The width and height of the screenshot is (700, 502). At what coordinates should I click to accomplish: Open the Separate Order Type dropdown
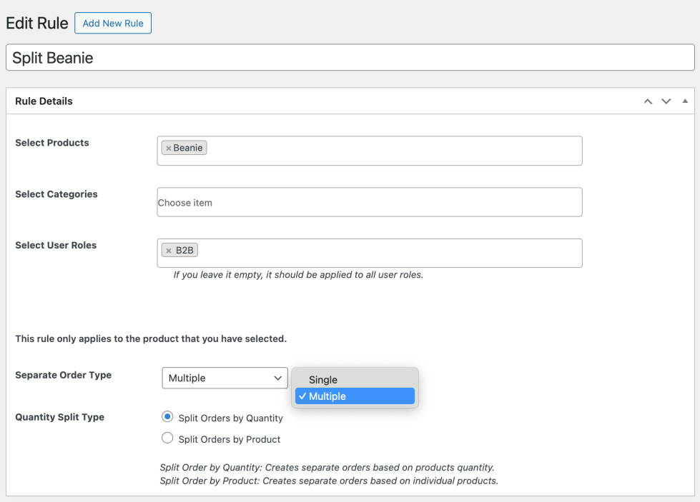click(x=225, y=378)
